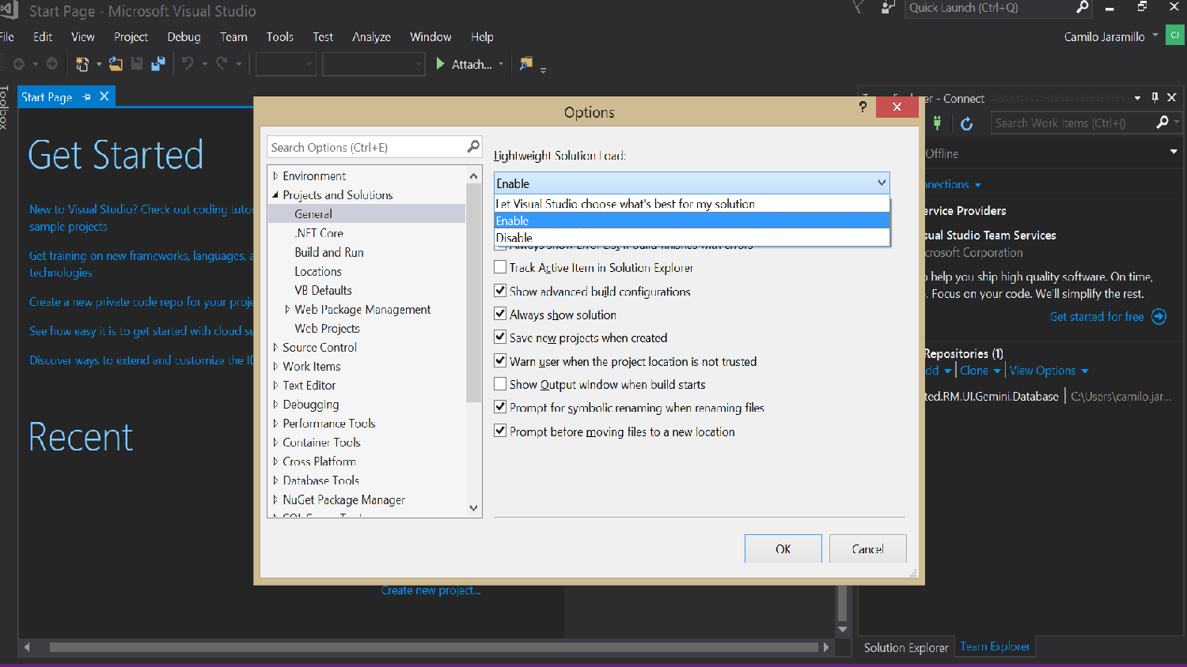Image resolution: width=1187 pixels, height=667 pixels.
Task: Click the Undo toolbar icon
Action: pos(188,64)
